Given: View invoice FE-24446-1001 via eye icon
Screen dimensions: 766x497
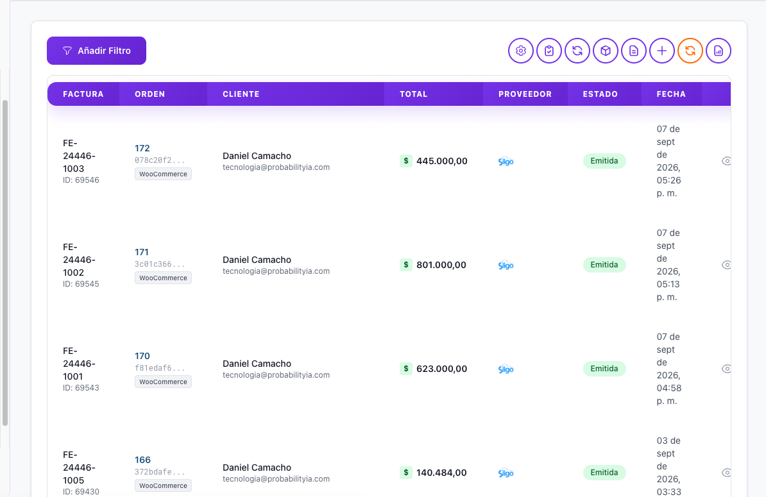Looking at the screenshot, I should [726, 369].
